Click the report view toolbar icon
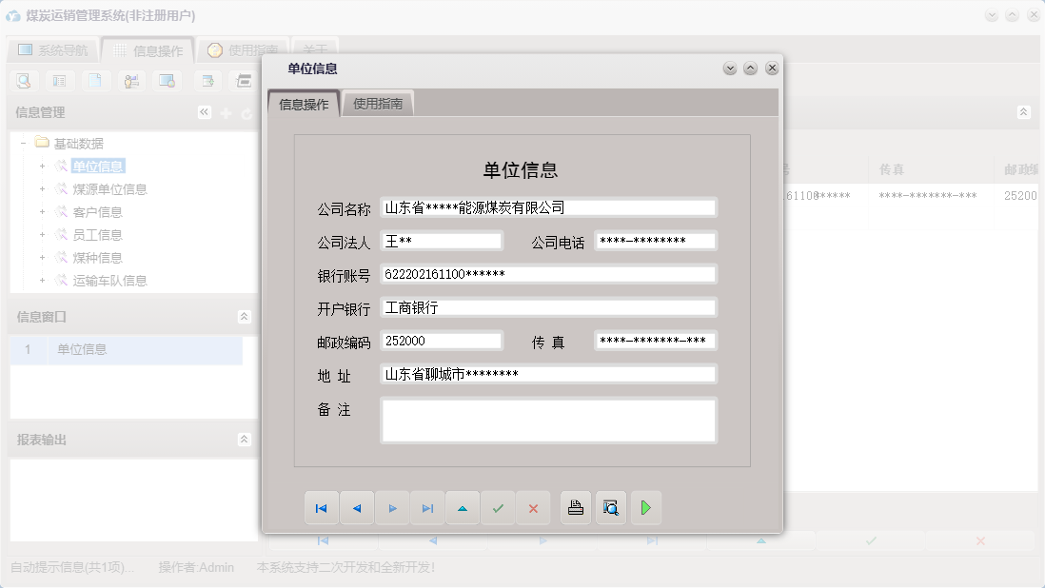 tap(59, 81)
